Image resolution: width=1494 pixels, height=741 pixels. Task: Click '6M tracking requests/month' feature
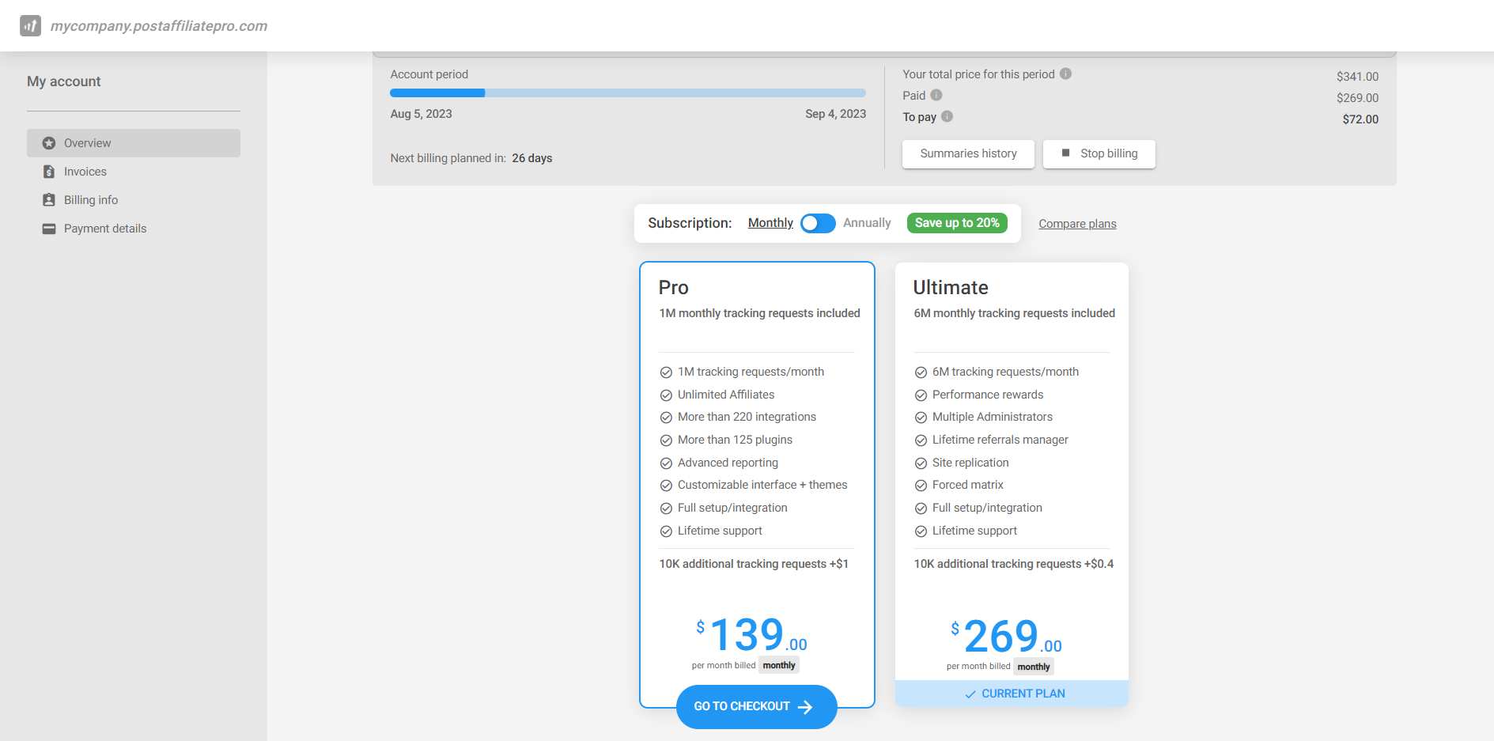[1005, 372]
